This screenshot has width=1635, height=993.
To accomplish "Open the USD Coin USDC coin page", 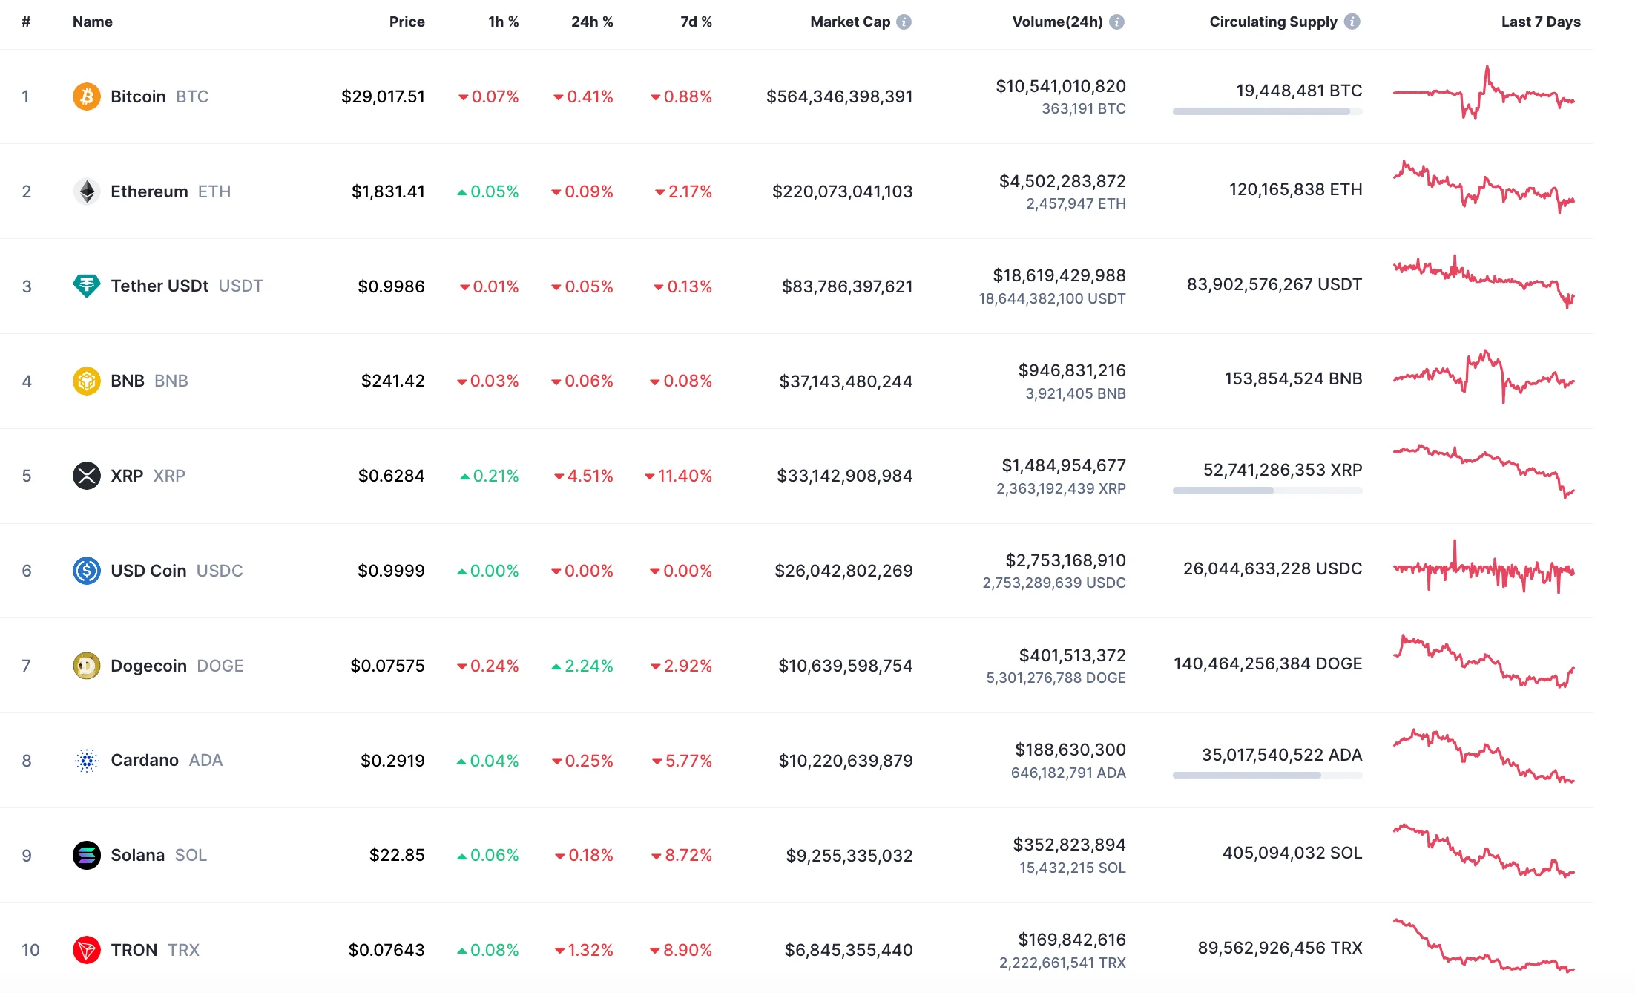I will point(148,571).
